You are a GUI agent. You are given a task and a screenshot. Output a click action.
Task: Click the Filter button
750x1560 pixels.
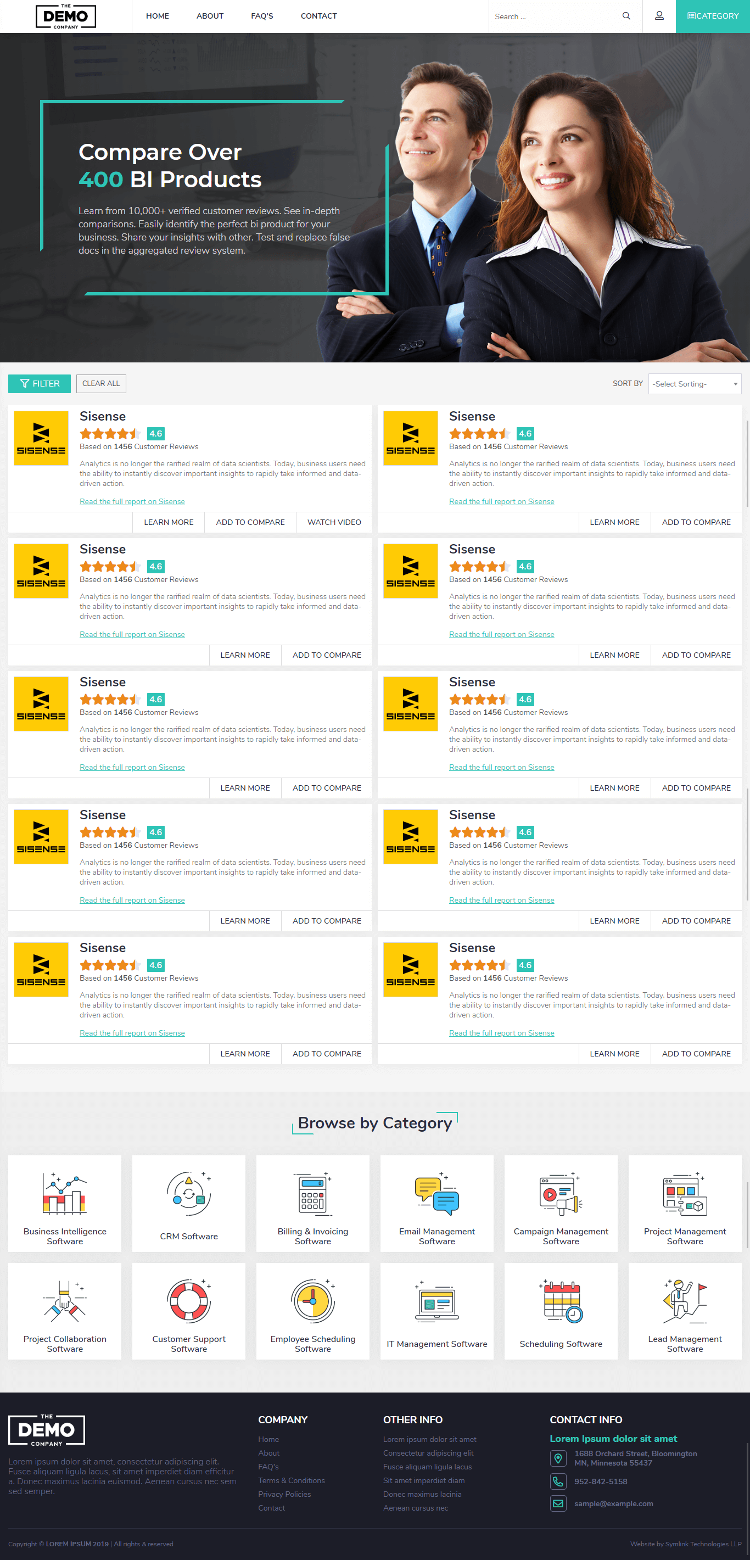coord(40,383)
